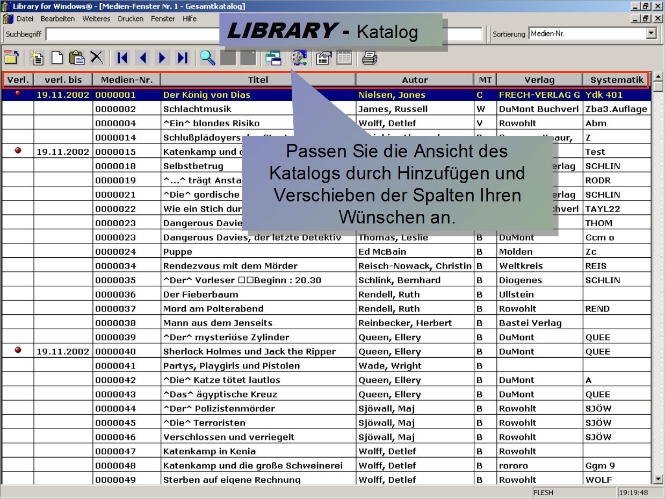The height and width of the screenshot is (499, 665).
Task: Open the column settings gears icon
Action: click(x=299, y=57)
